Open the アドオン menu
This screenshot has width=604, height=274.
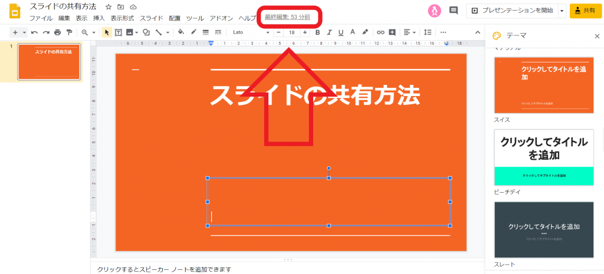coord(221,18)
